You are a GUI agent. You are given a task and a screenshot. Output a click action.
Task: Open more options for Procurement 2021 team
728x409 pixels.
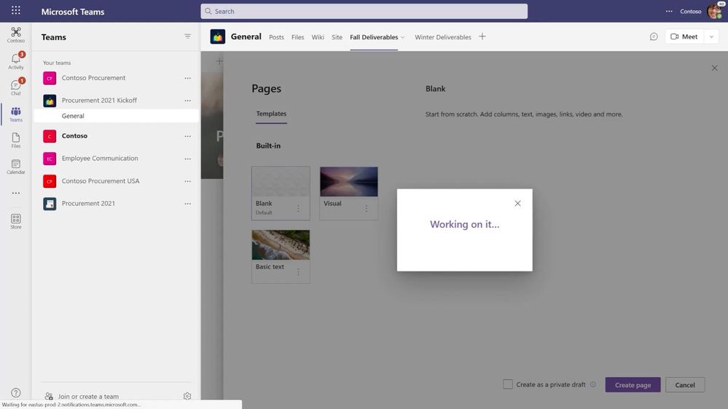point(187,204)
